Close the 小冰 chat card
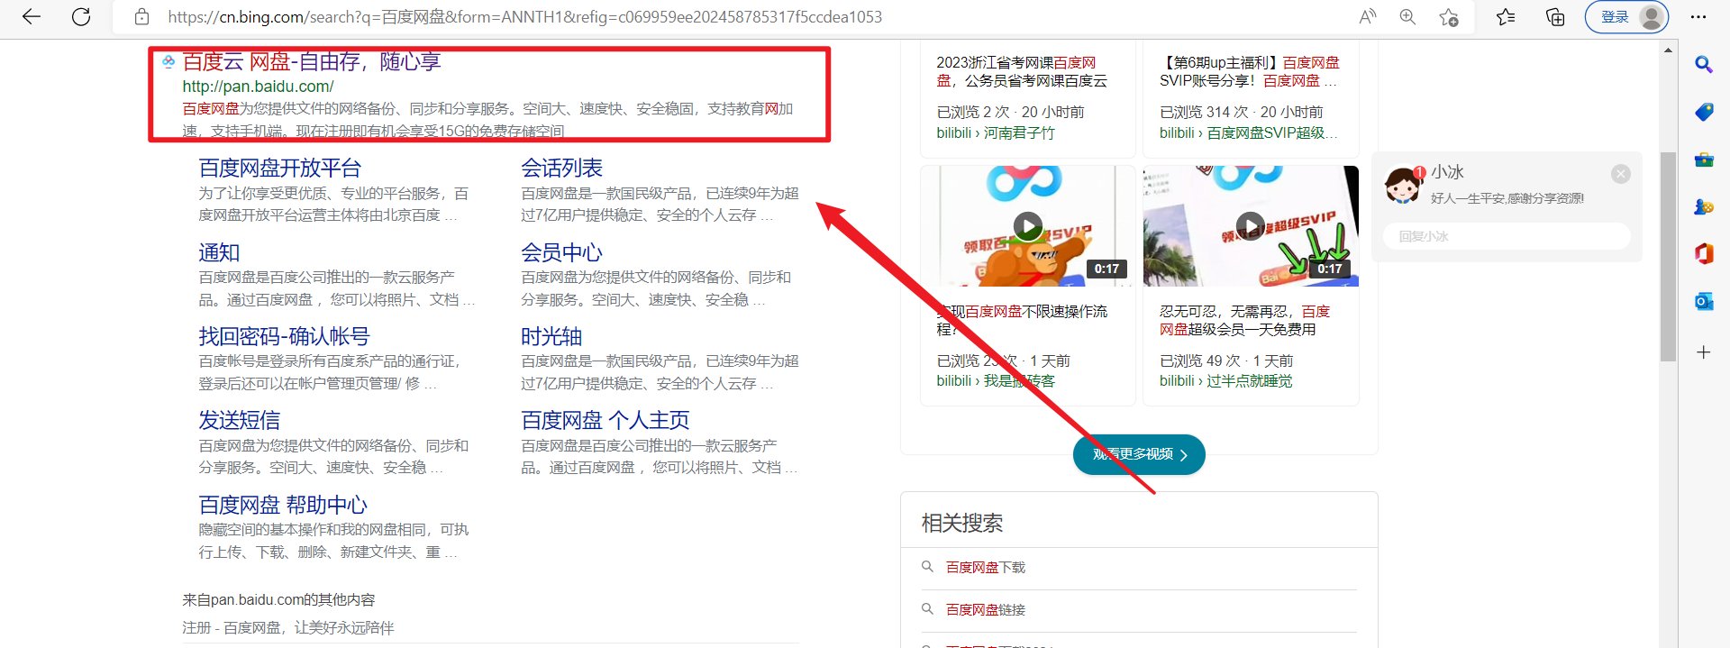Screen dimensions: 1730x648 (x=1620, y=174)
